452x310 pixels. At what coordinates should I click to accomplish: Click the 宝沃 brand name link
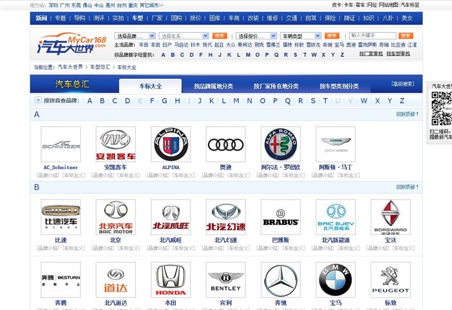tap(391, 240)
